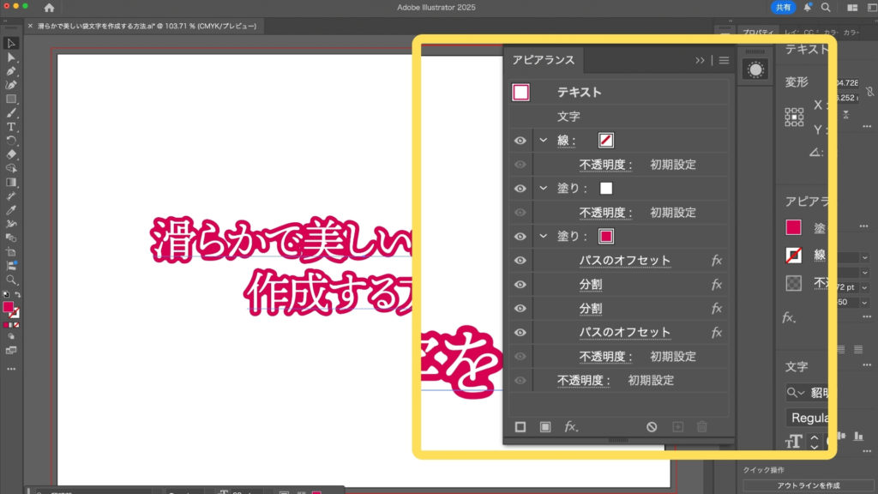Toggle visibility of the white 塗り fill

coord(520,189)
